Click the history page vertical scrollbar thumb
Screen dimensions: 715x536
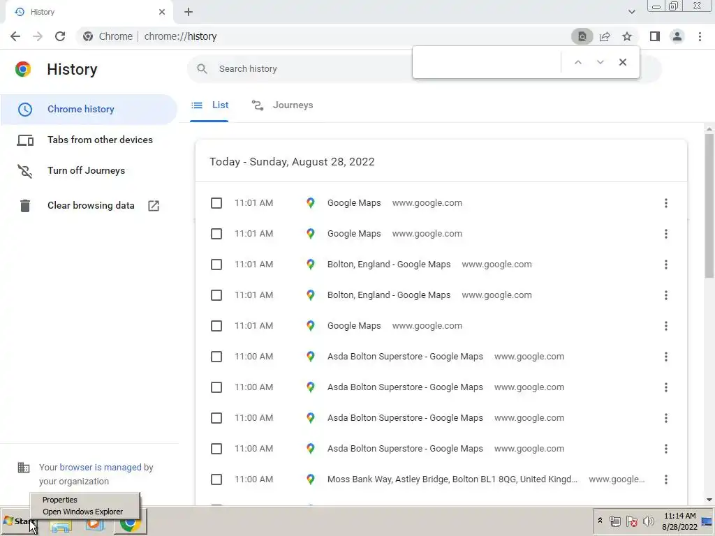709,205
